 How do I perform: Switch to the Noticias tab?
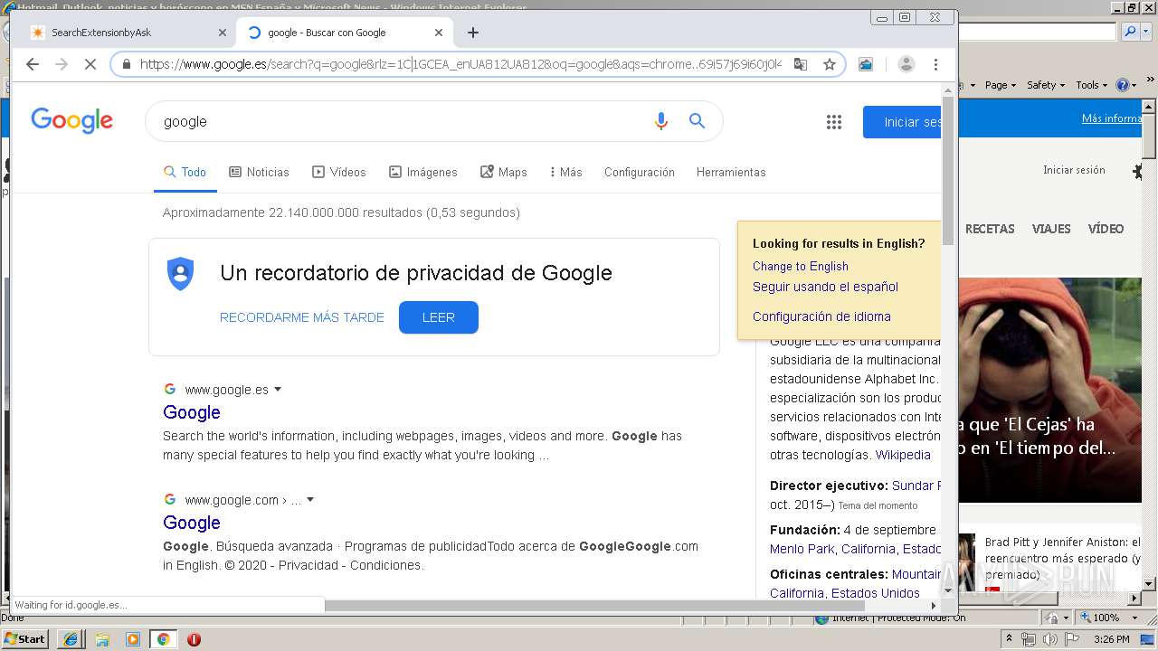[x=259, y=172]
